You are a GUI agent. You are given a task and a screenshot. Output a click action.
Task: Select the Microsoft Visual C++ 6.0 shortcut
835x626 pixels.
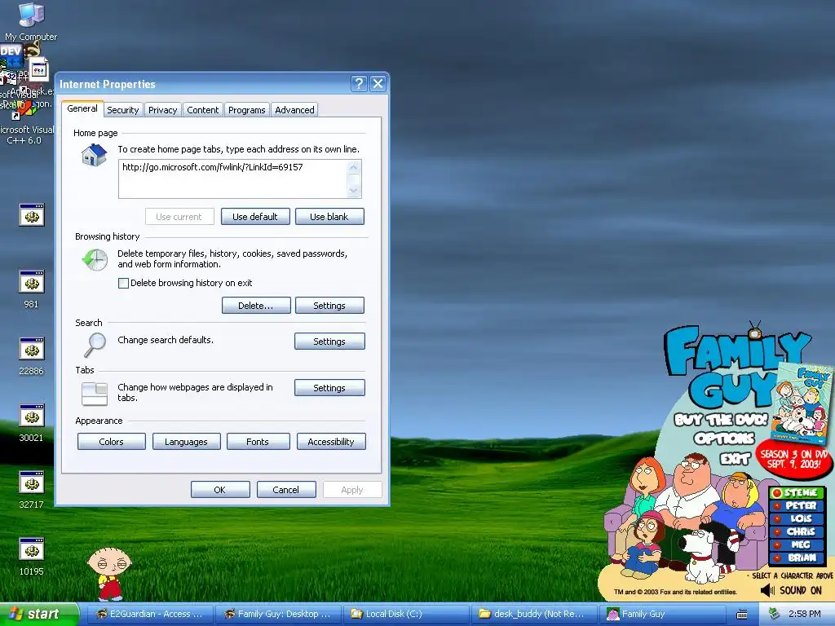click(24, 124)
